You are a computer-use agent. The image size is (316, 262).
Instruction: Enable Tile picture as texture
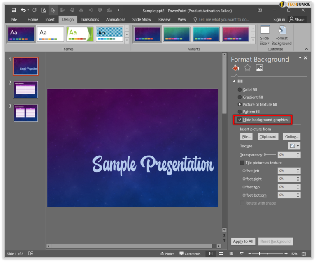click(242, 163)
